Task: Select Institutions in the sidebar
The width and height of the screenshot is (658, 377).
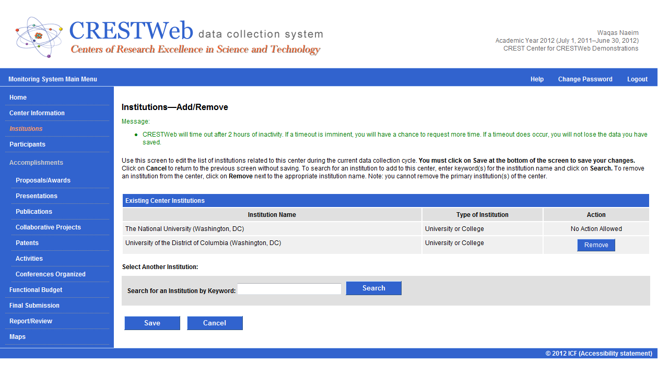Action: [x=26, y=129]
